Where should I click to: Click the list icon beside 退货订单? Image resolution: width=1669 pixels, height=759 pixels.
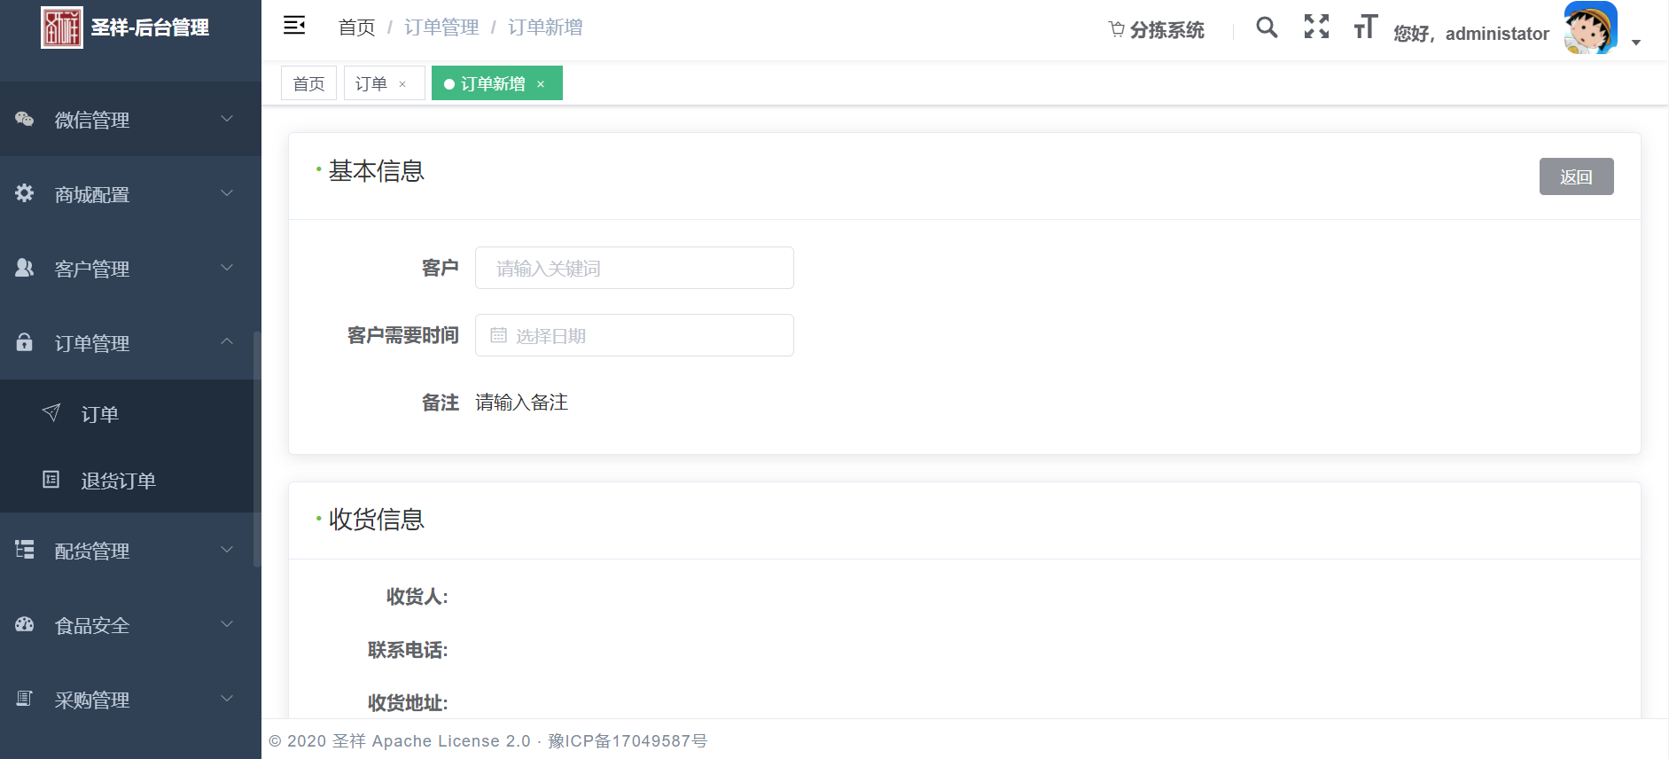[51, 480]
